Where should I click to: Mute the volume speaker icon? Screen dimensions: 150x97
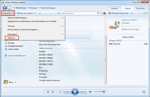tap(90, 92)
